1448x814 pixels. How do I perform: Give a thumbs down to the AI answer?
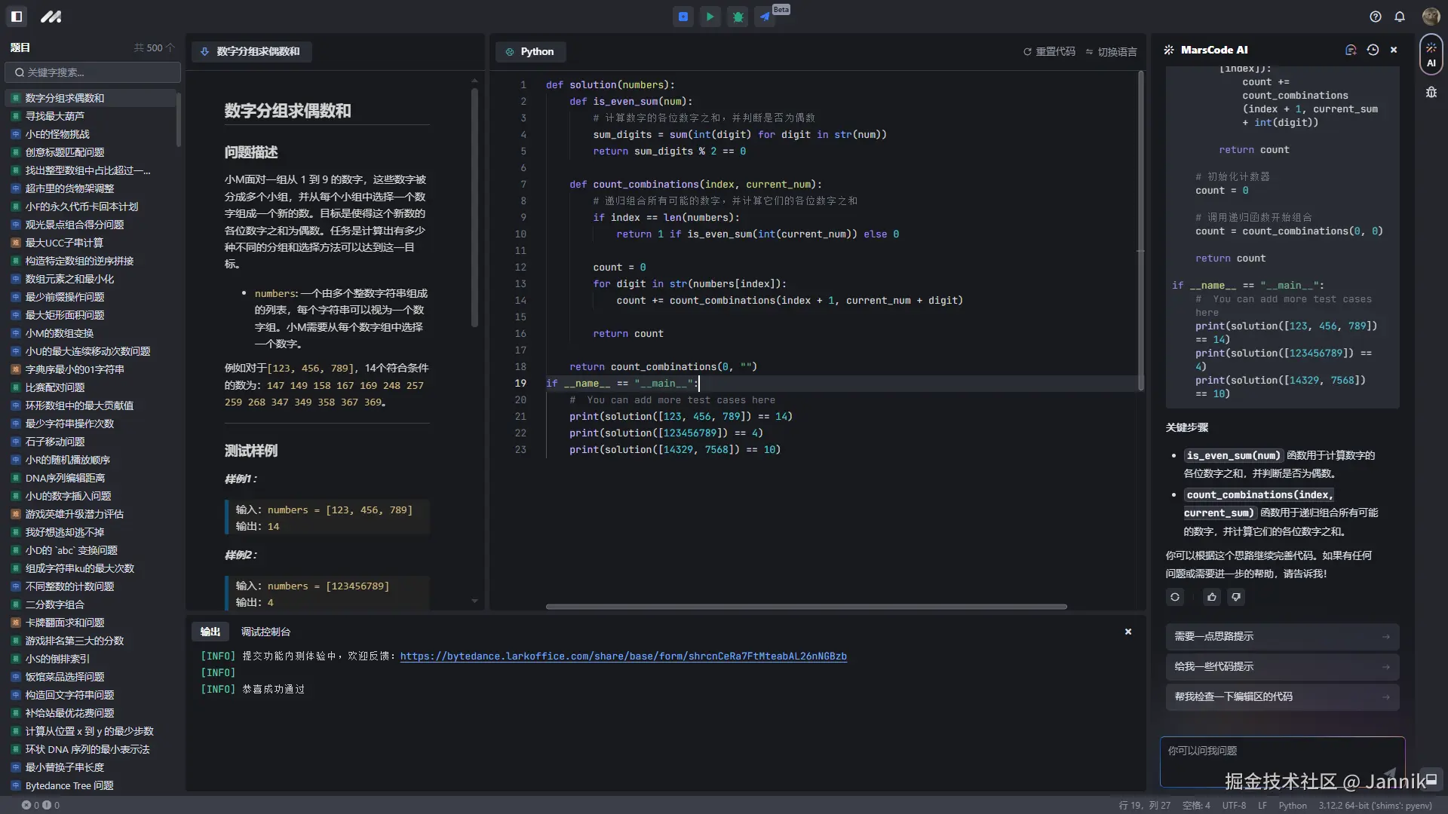click(x=1235, y=597)
